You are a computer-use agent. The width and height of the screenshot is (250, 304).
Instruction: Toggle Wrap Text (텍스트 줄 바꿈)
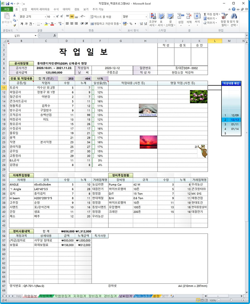tap(101, 17)
